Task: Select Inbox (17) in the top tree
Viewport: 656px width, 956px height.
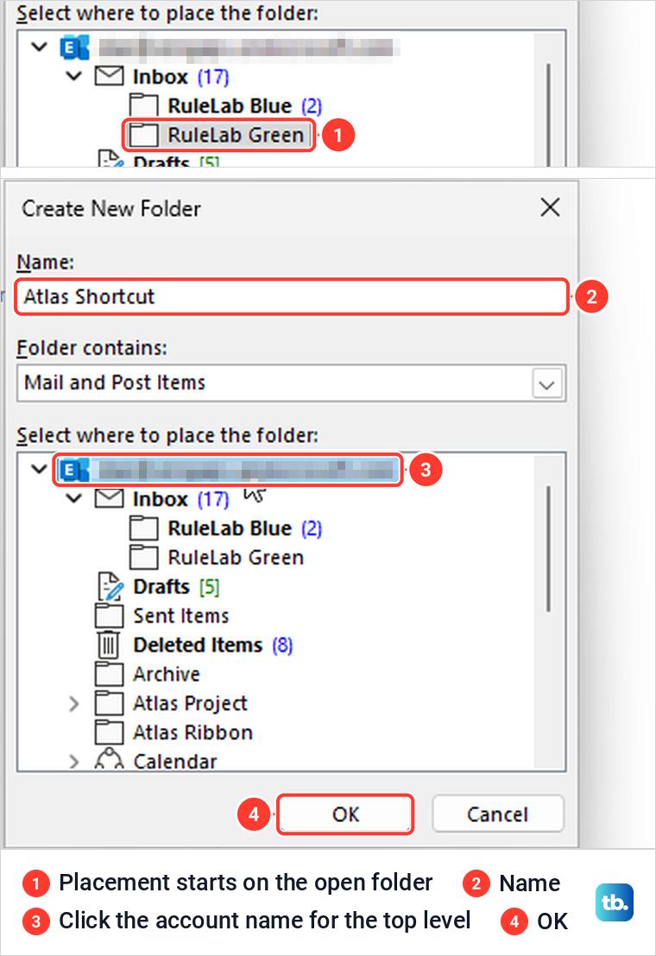Action: (x=180, y=77)
